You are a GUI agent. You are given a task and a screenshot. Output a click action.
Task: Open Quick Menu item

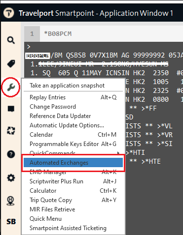click(73, 219)
